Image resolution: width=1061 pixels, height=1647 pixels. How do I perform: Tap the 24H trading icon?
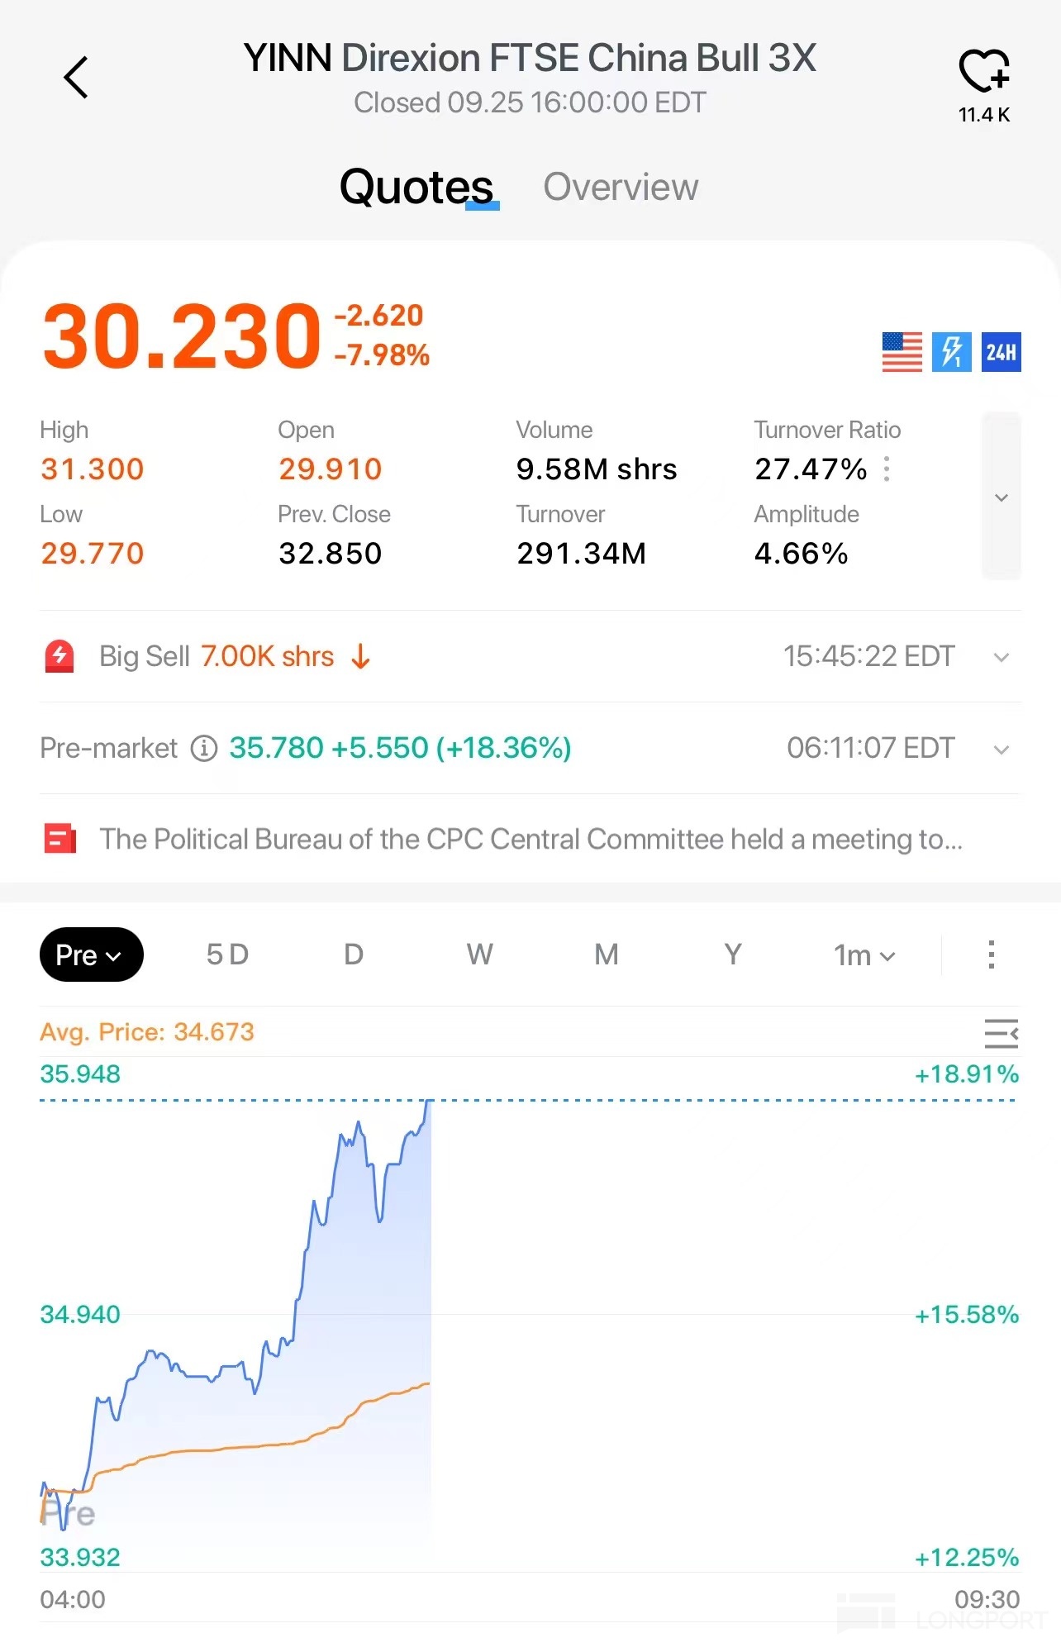click(x=1001, y=353)
